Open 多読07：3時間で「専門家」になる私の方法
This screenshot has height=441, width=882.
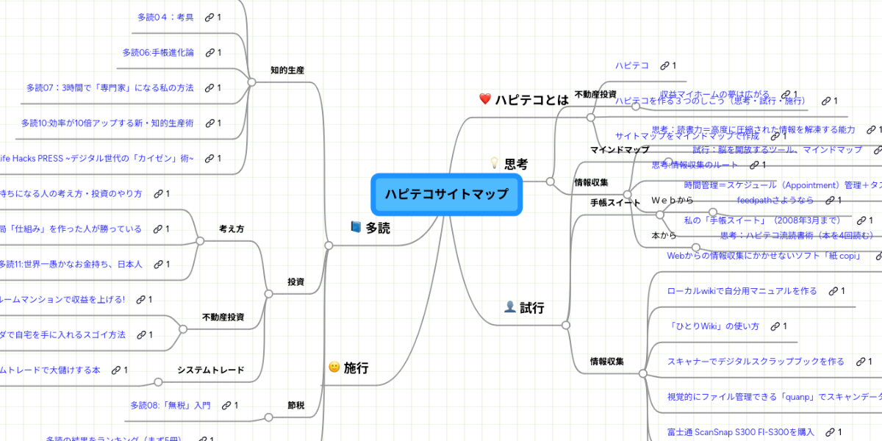click(x=110, y=87)
